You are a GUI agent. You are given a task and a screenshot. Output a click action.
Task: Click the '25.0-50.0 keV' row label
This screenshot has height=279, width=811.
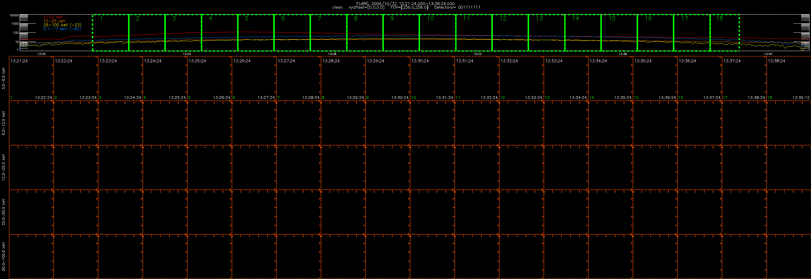pyautogui.click(x=4, y=212)
